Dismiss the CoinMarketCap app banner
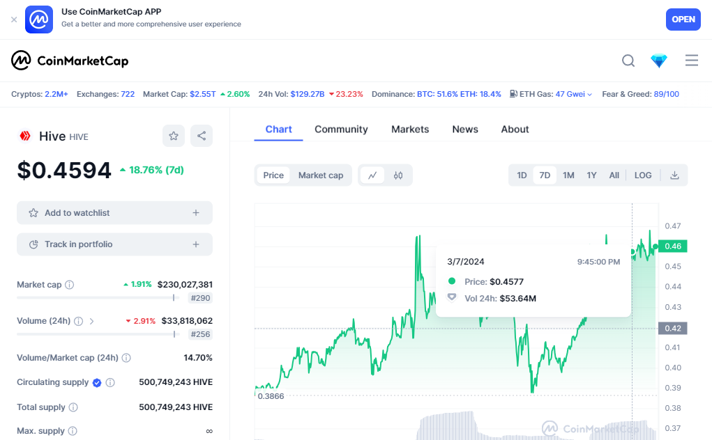The width and height of the screenshot is (712, 440). tap(14, 19)
